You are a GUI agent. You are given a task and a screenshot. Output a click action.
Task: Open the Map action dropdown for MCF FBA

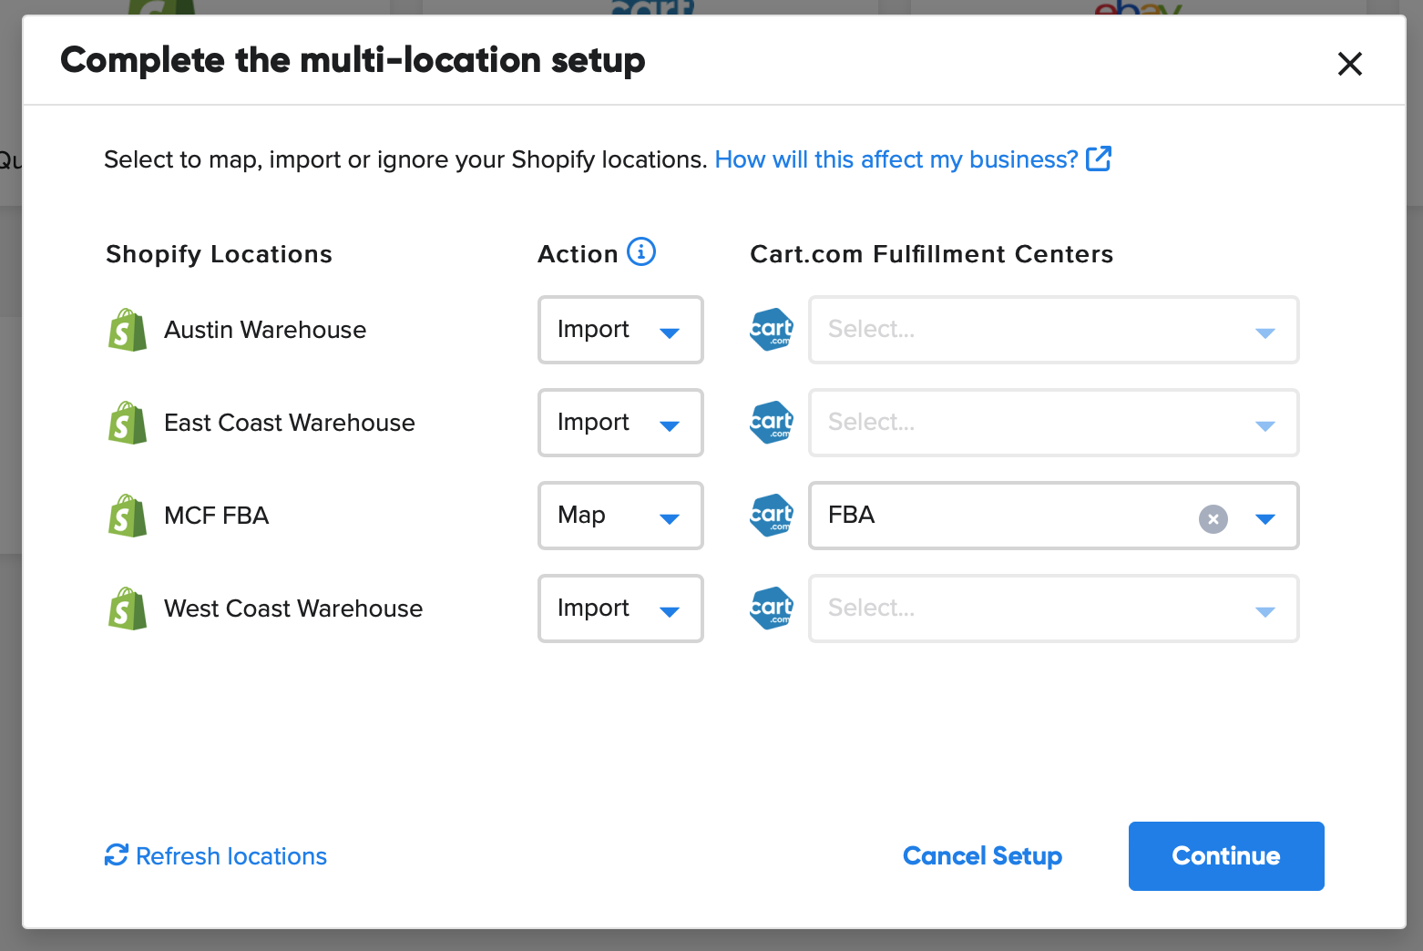[x=620, y=516]
